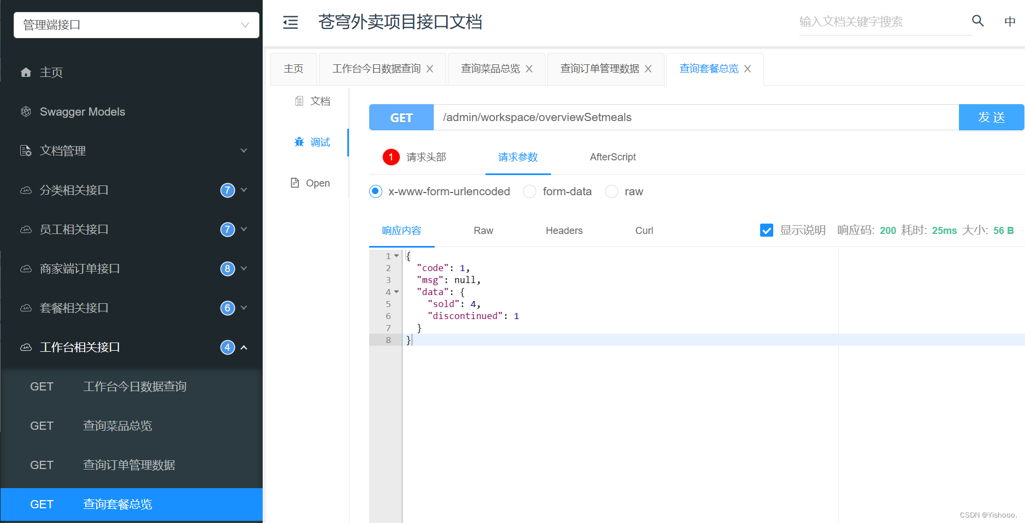Toggle the 显示说明 checkbox
The width and height of the screenshot is (1025, 523).
click(767, 230)
